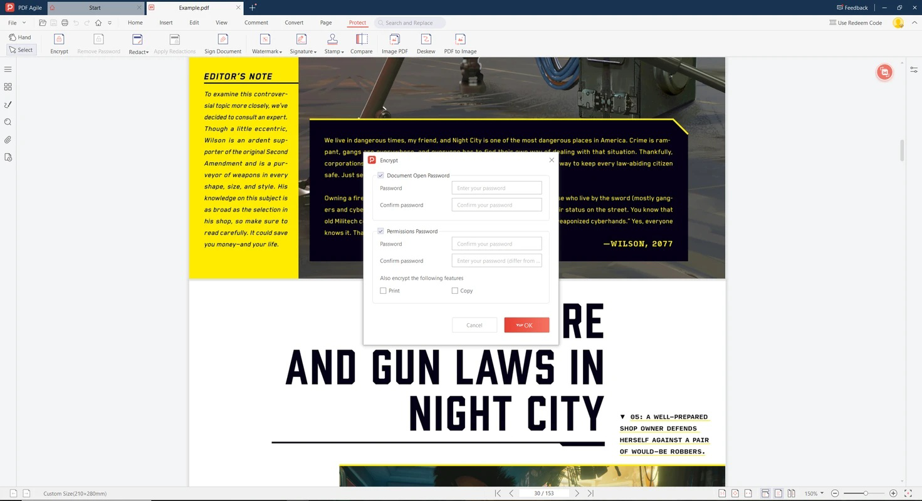Click the zoom in plus button
This screenshot has height=501, width=922.
[x=893, y=493]
